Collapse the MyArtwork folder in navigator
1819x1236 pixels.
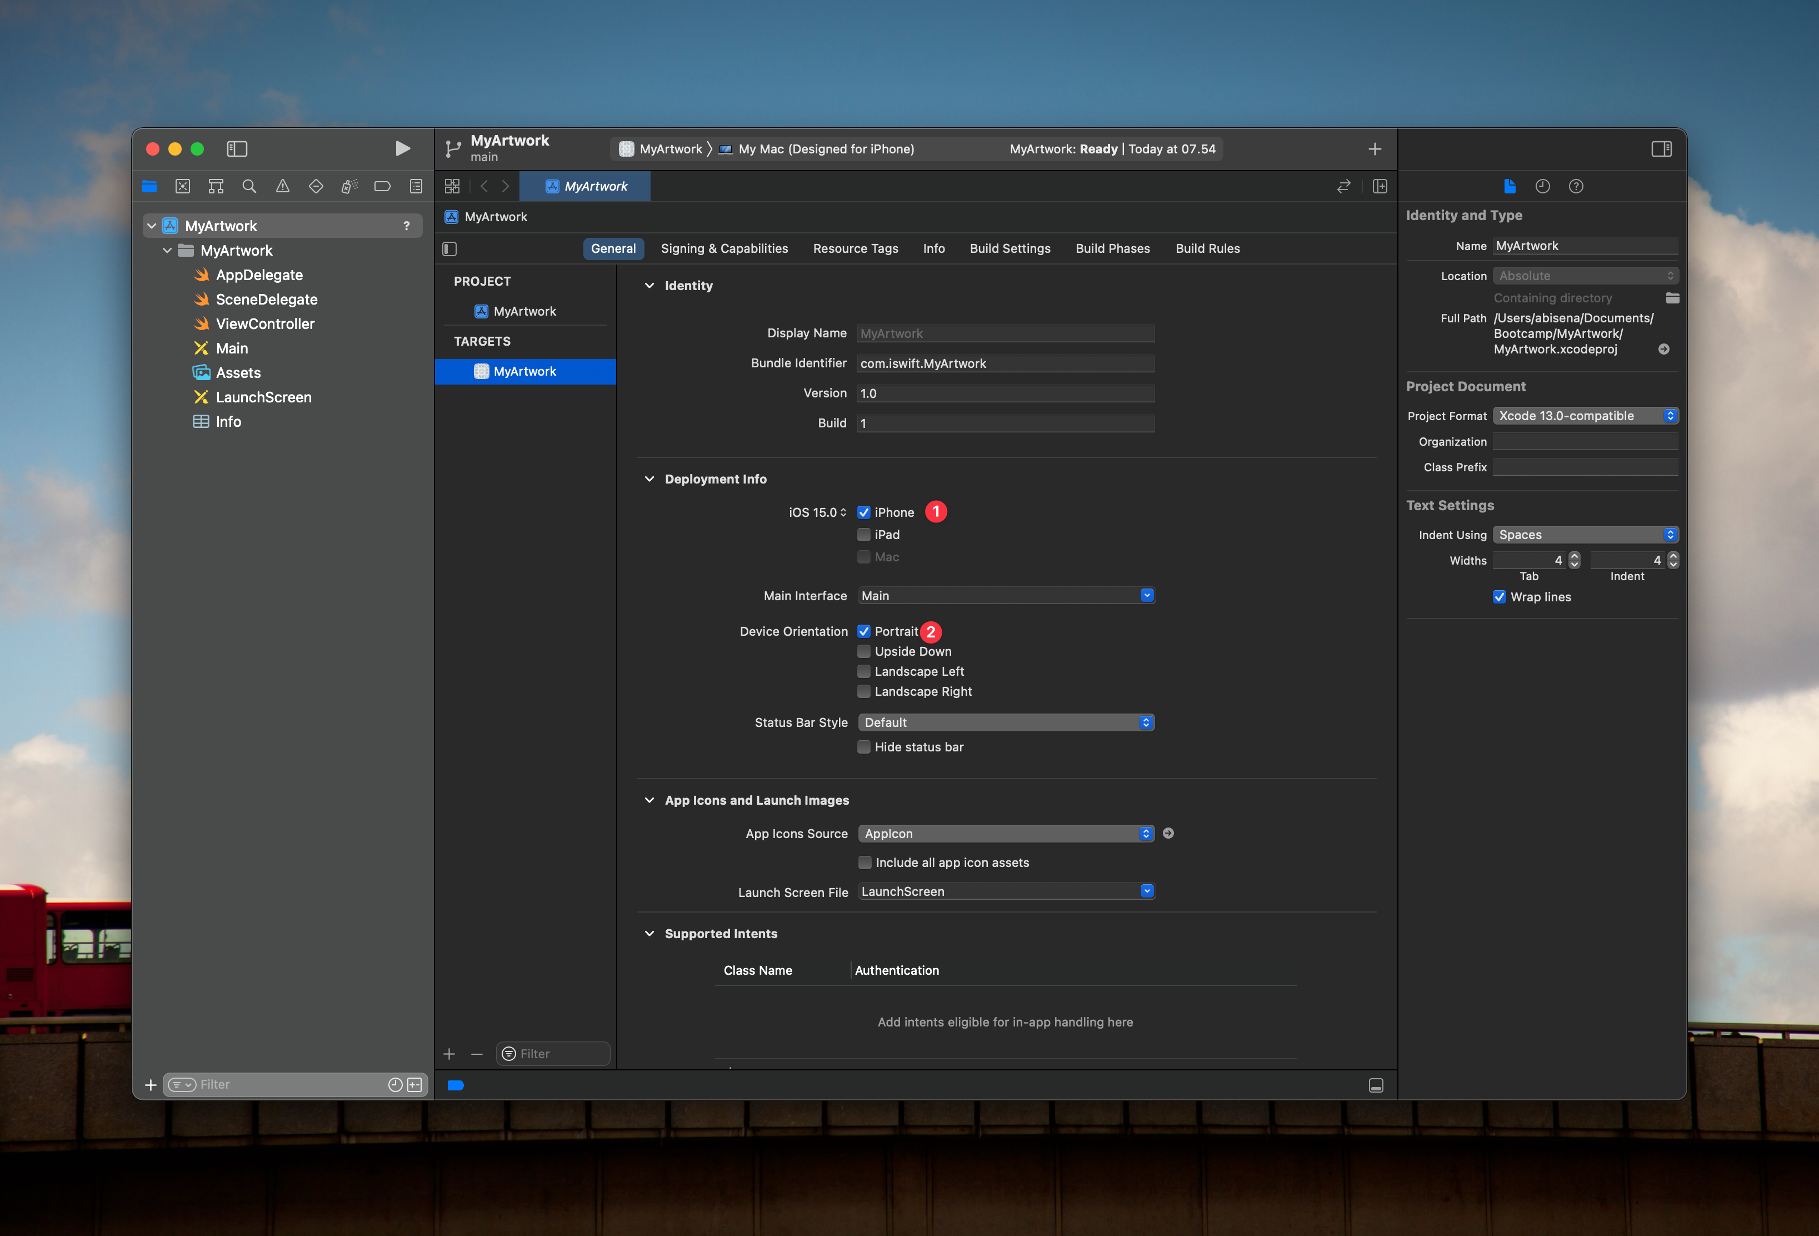click(x=167, y=251)
